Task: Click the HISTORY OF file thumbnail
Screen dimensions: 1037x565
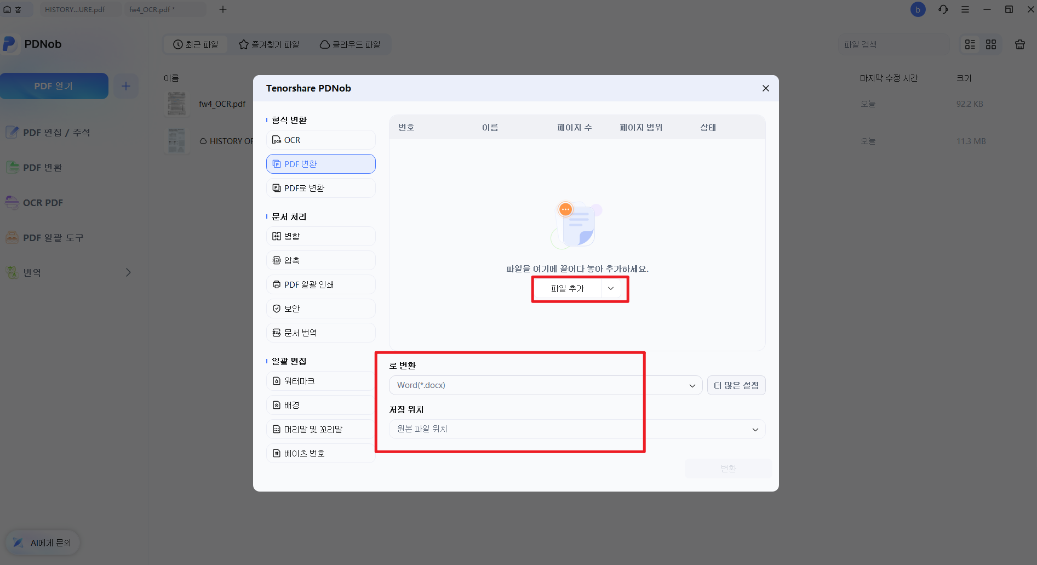Action: (176, 141)
